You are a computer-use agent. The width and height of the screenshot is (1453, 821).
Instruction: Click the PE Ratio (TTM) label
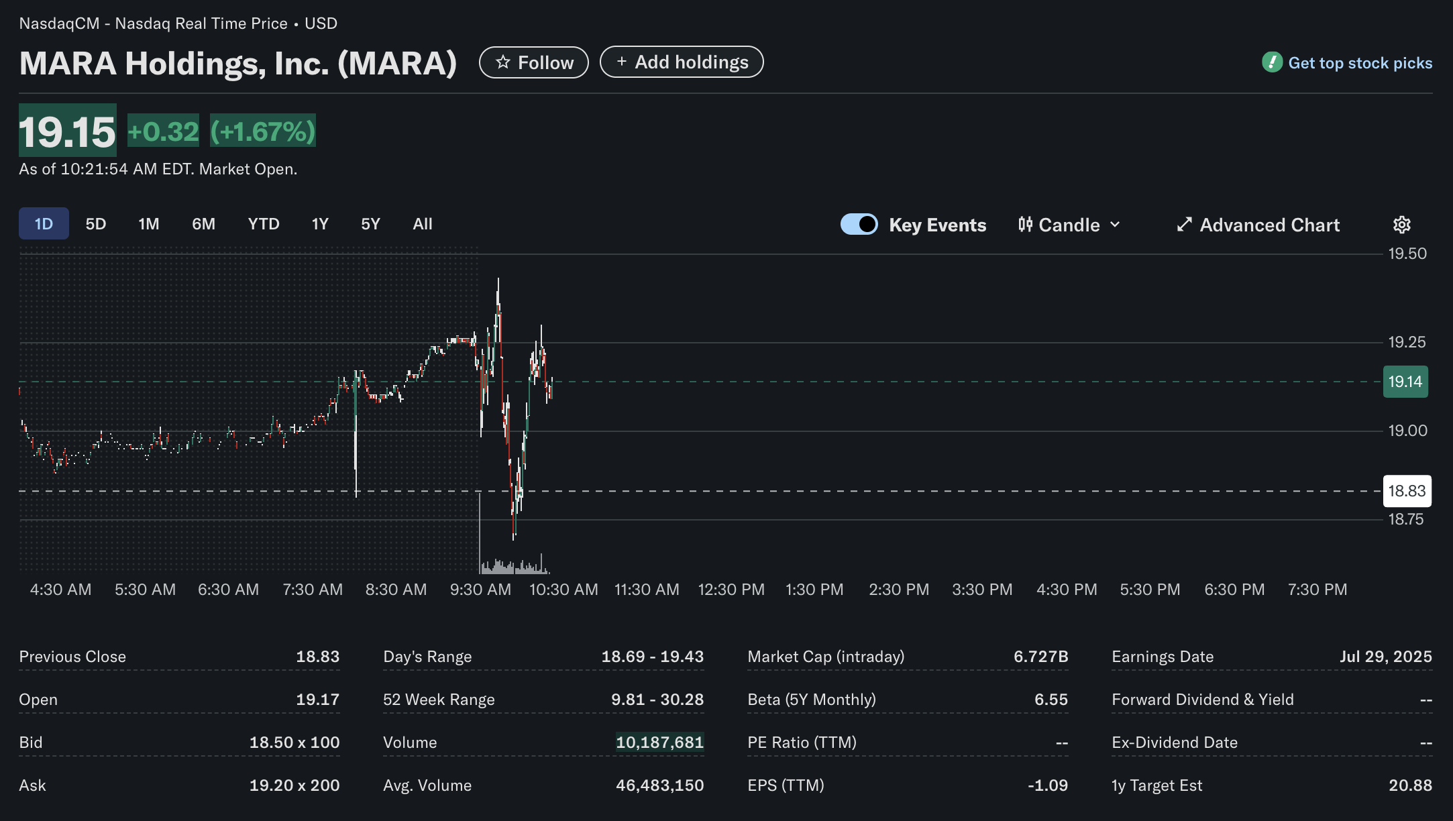click(802, 743)
